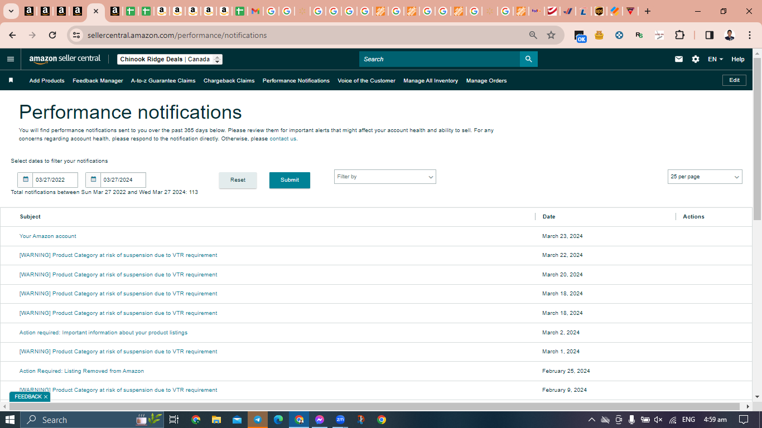
Task: Open Telegram from the taskbar
Action: coord(258,420)
